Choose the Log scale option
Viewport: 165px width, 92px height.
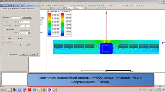(x=19, y=39)
